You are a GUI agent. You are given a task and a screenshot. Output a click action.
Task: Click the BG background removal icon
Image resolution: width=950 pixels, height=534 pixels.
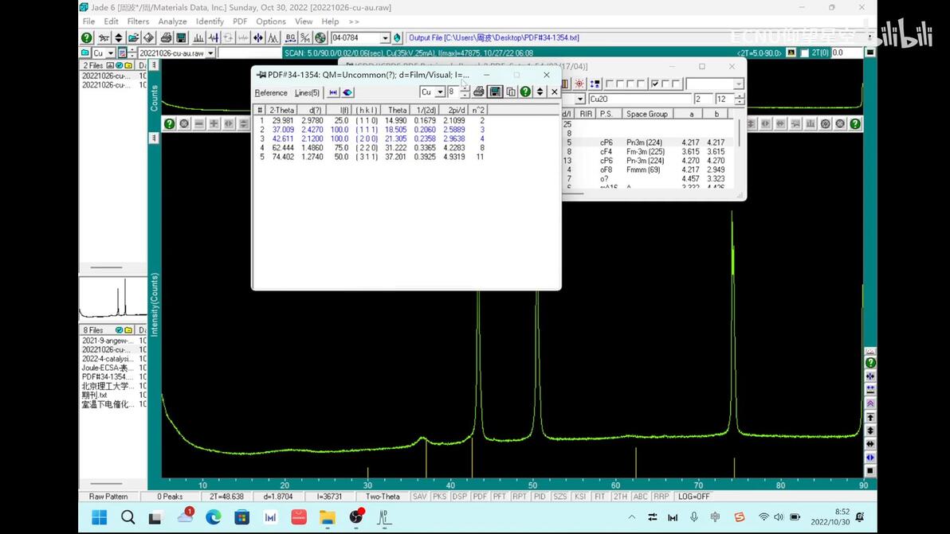pos(290,38)
